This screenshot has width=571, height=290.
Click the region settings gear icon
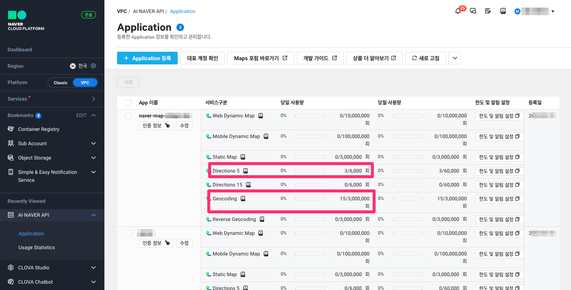(93, 66)
